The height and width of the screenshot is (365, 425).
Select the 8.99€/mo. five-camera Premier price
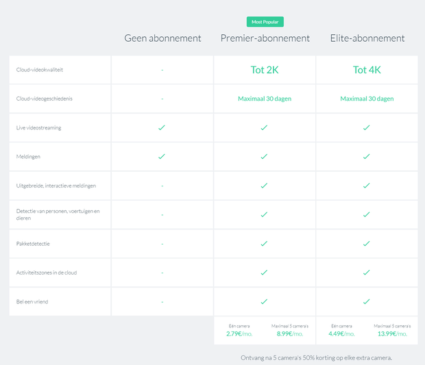point(289,333)
